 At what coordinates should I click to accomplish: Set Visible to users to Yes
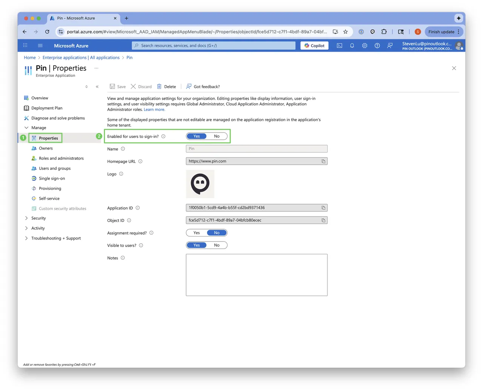(x=197, y=245)
